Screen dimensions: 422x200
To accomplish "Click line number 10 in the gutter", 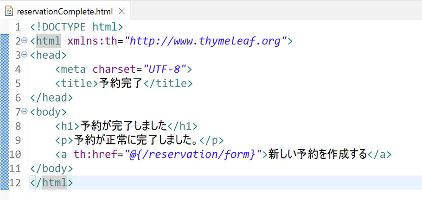I will pyautogui.click(x=15, y=155).
